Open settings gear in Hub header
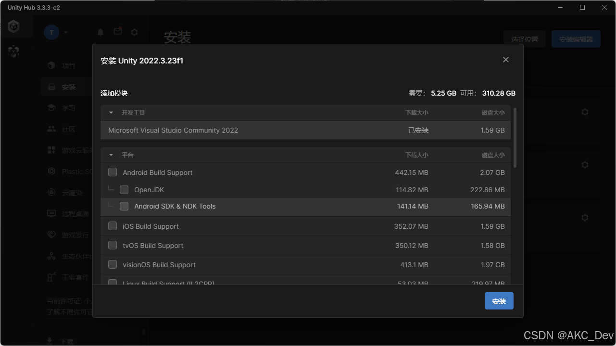 135,32
